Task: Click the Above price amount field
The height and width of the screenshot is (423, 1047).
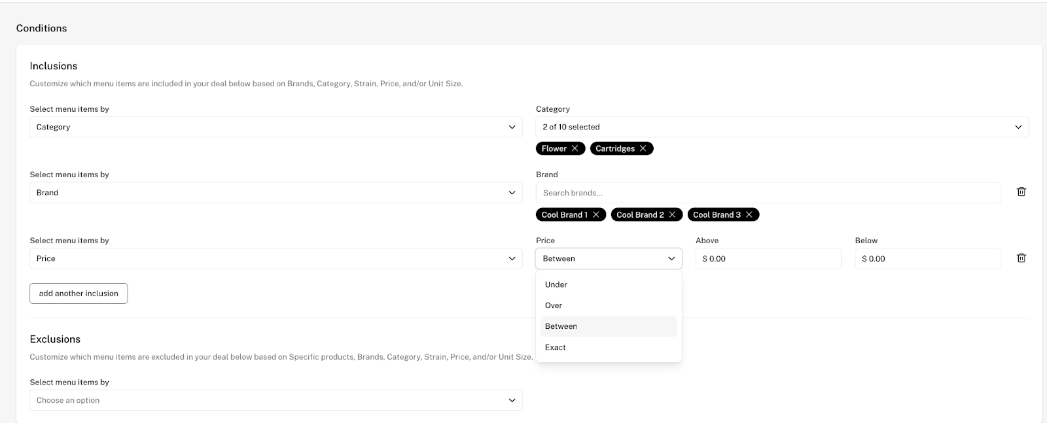Action: click(x=768, y=259)
